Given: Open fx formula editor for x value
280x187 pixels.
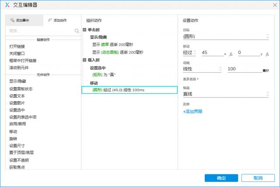Looking at the screenshot, I should pyautogui.click(x=231, y=53).
